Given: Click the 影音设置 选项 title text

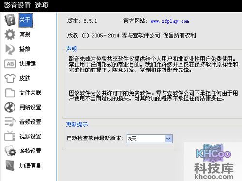Looking at the screenshot, I should pos(26,5).
